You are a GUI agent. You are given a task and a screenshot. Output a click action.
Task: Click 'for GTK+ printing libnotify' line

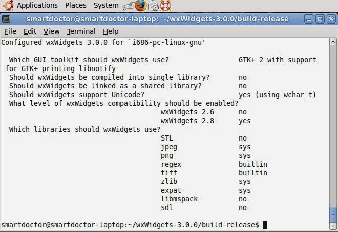pos(60,68)
